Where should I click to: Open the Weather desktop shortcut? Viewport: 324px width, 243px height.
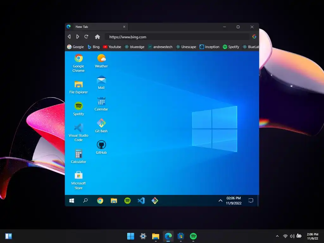(101, 61)
